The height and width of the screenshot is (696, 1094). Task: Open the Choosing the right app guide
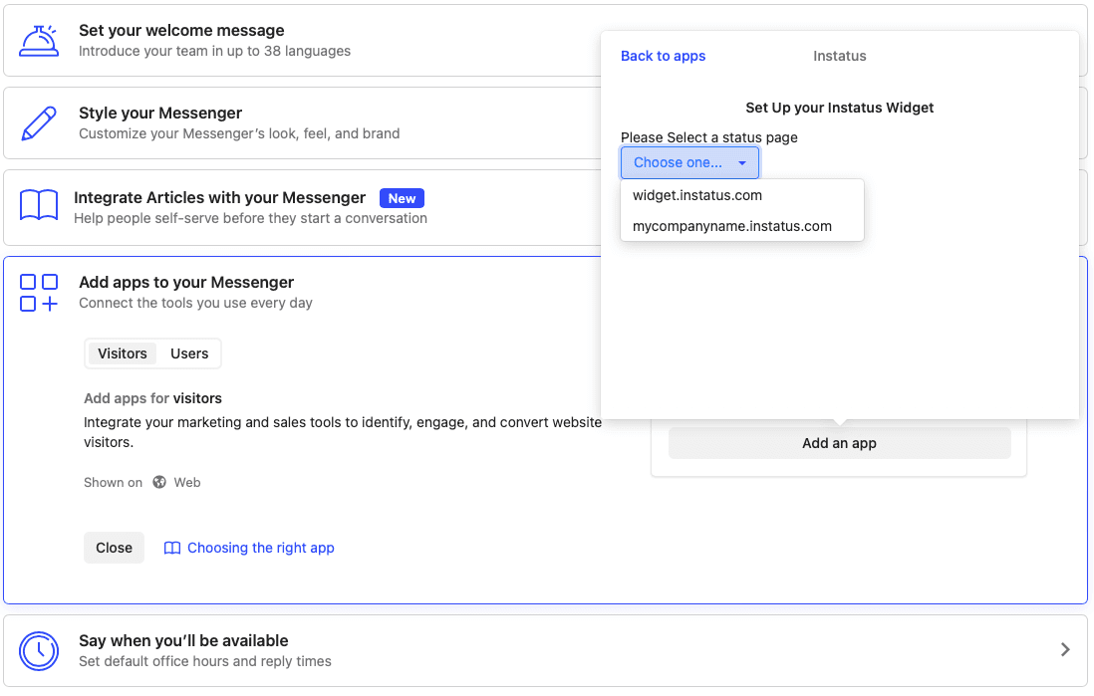click(261, 548)
